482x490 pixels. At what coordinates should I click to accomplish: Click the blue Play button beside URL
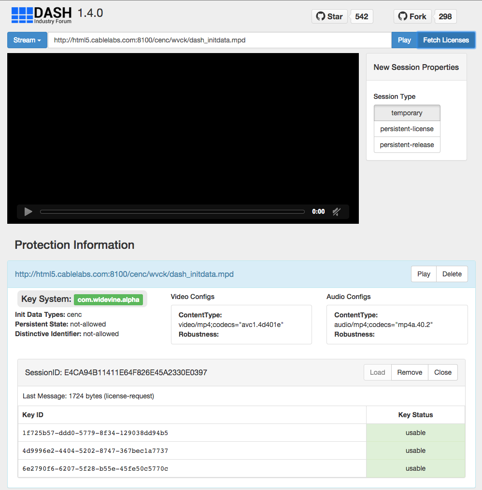[404, 40]
